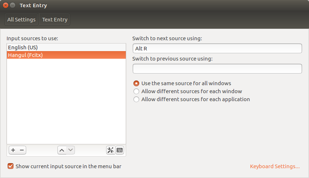Edit the next source shortcut field
Image resolution: width=309 pixels, height=178 pixels.
click(217, 49)
